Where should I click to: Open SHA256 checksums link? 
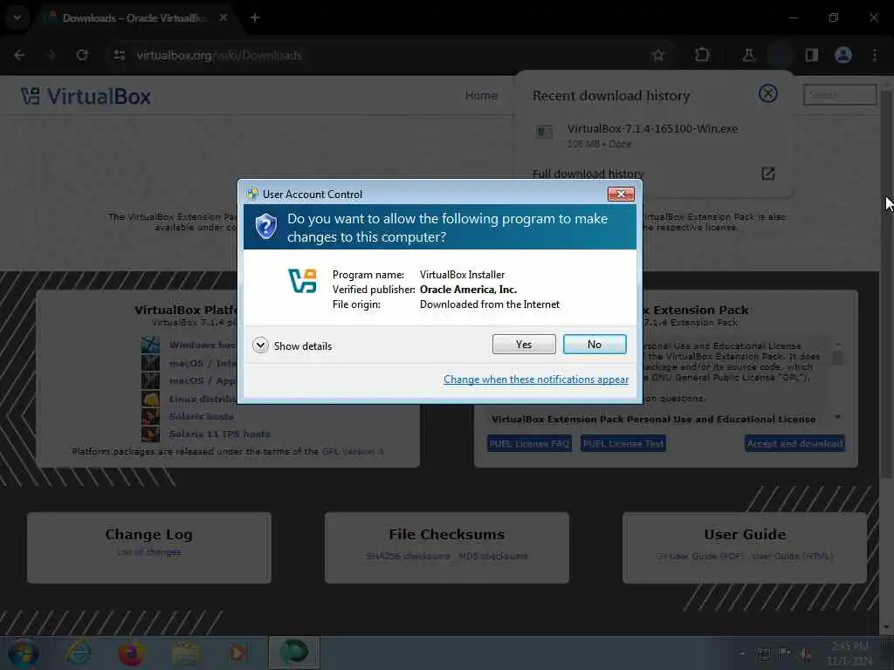[409, 556]
